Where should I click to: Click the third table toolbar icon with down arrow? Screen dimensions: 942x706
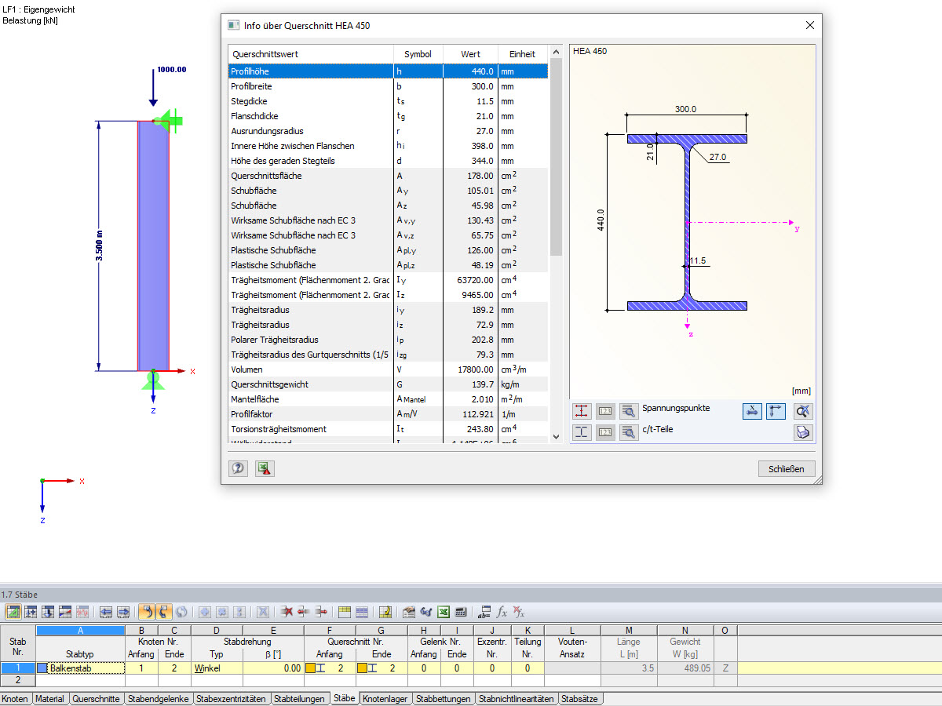(x=48, y=612)
